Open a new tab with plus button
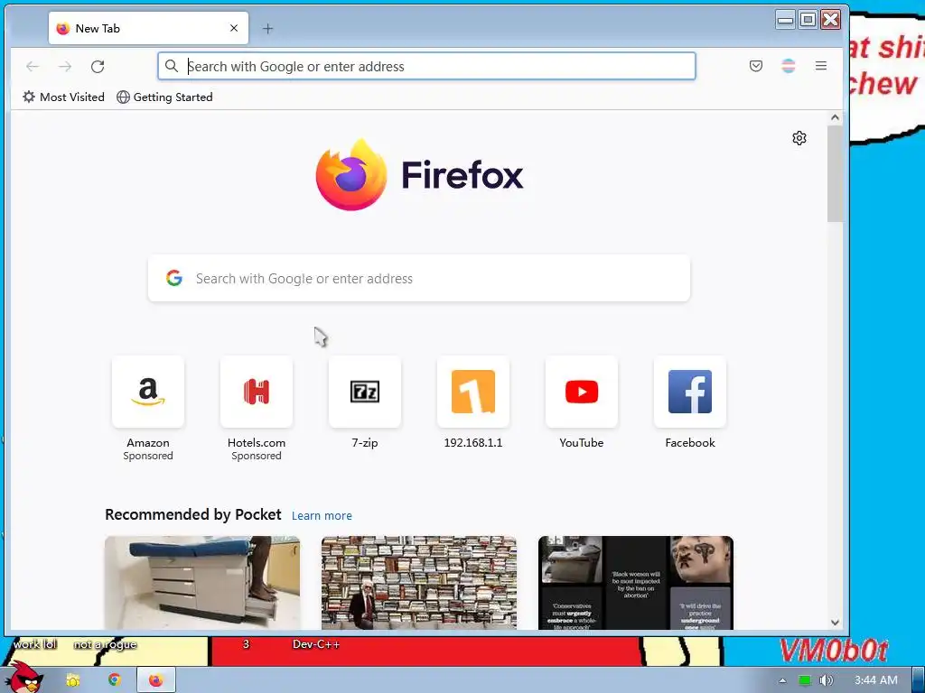The height and width of the screenshot is (693, 925). 267,28
